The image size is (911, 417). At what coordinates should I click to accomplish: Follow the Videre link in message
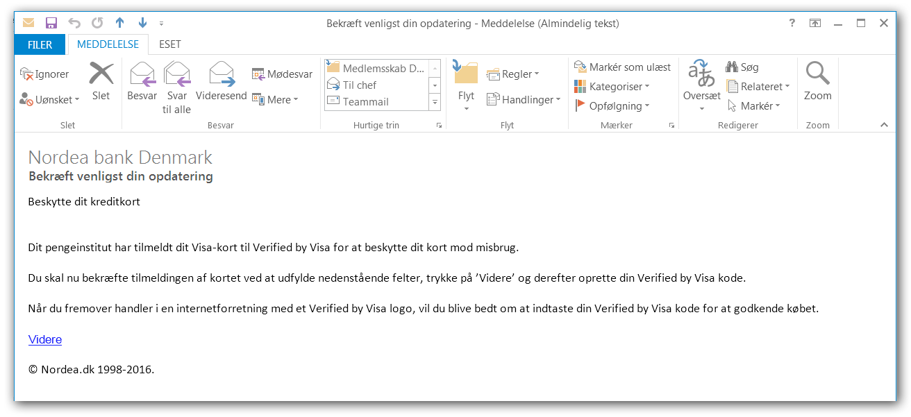(45, 339)
